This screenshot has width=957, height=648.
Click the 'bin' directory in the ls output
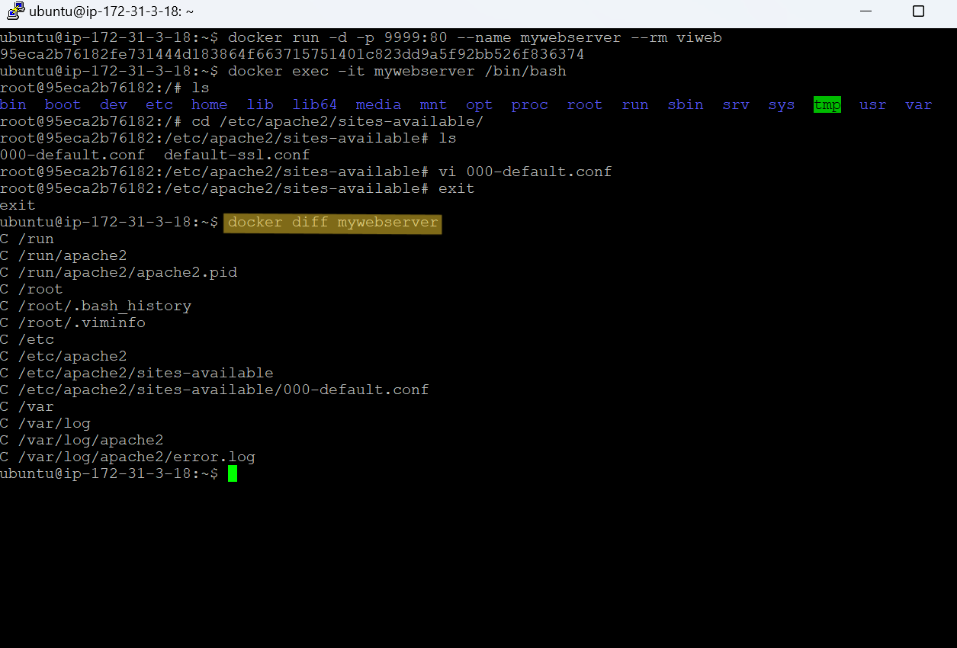(x=13, y=105)
